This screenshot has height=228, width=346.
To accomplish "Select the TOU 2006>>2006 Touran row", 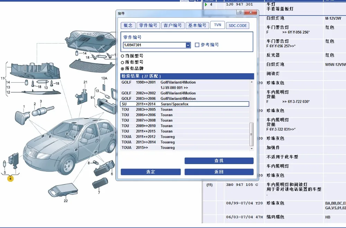I will click(x=185, y=115).
